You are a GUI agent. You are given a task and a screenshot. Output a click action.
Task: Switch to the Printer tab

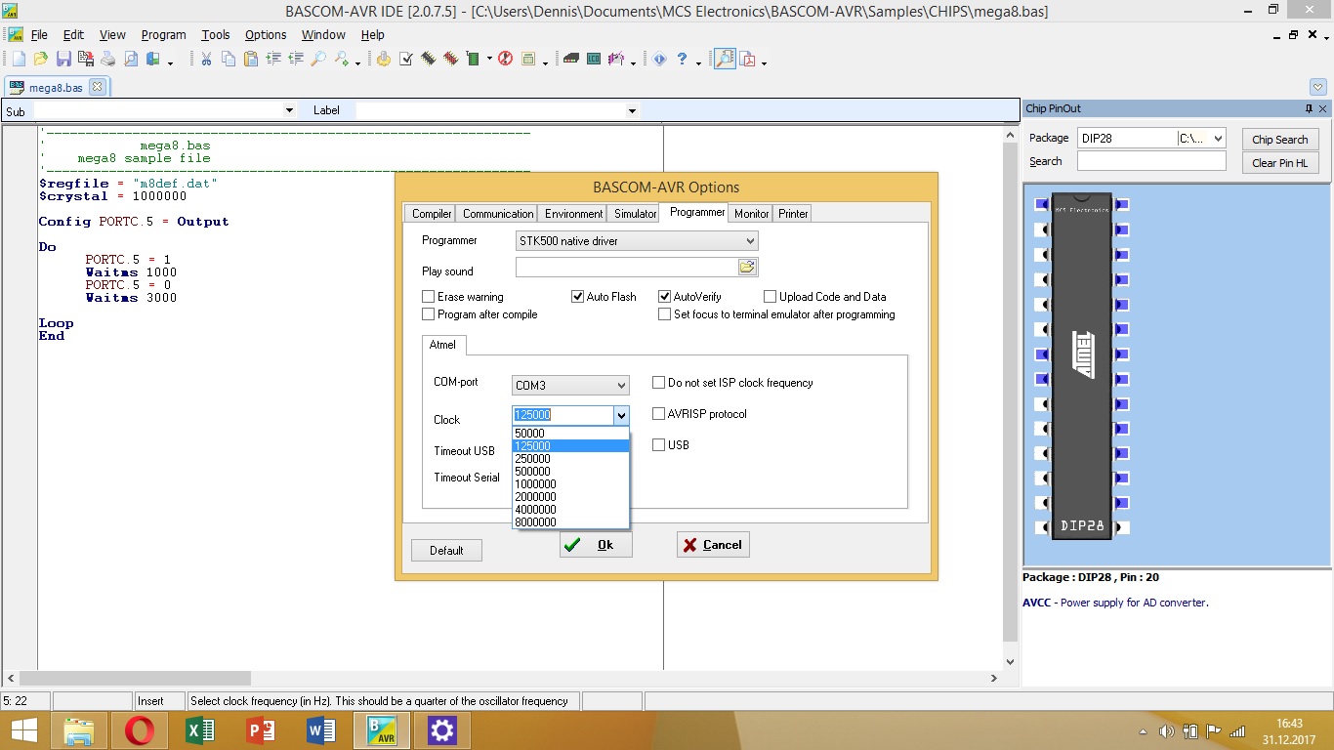pos(793,214)
